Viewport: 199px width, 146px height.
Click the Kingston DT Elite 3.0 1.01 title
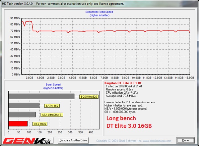pos(123,83)
